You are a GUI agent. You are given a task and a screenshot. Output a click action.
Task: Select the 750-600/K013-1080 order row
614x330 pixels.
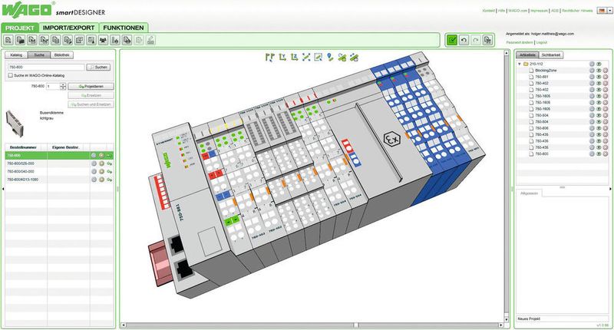point(59,180)
